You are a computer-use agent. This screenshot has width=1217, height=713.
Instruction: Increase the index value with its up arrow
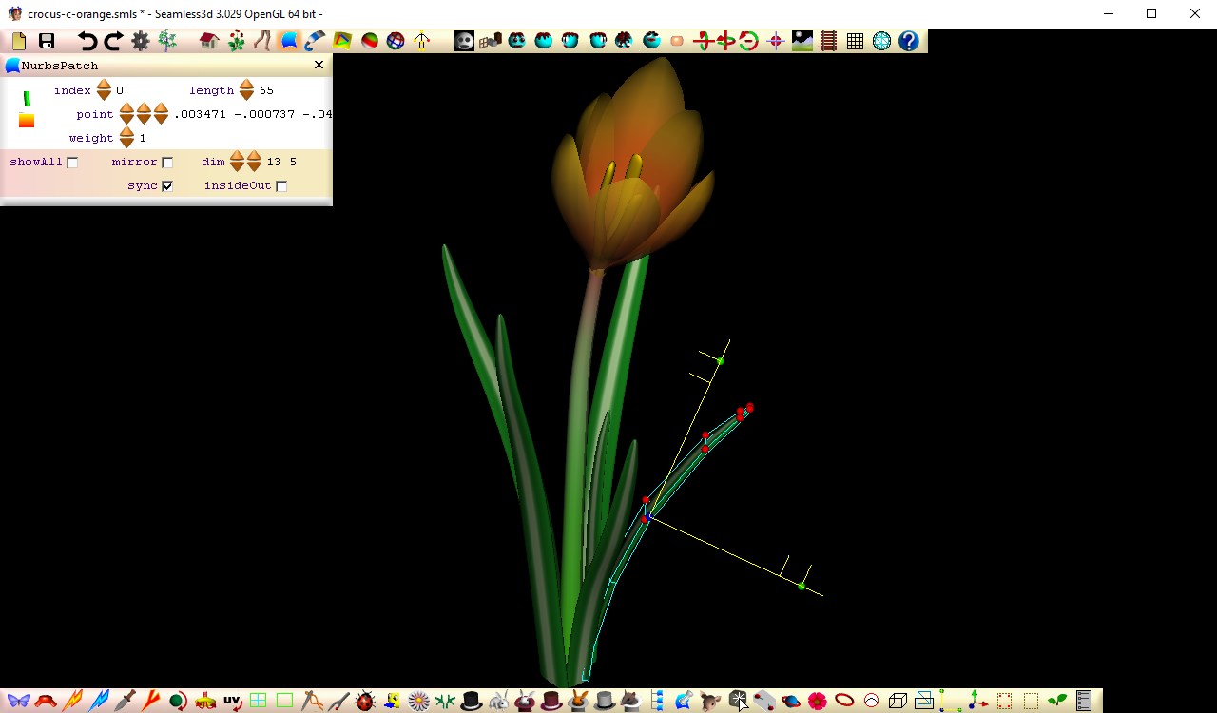103,84
